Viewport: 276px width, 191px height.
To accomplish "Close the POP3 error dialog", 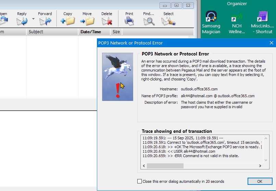I will click(272, 43).
